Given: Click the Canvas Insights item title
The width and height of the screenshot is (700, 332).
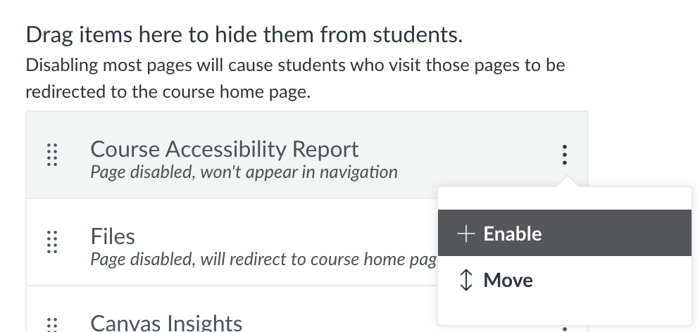Looking at the screenshot, I should 166,323.
